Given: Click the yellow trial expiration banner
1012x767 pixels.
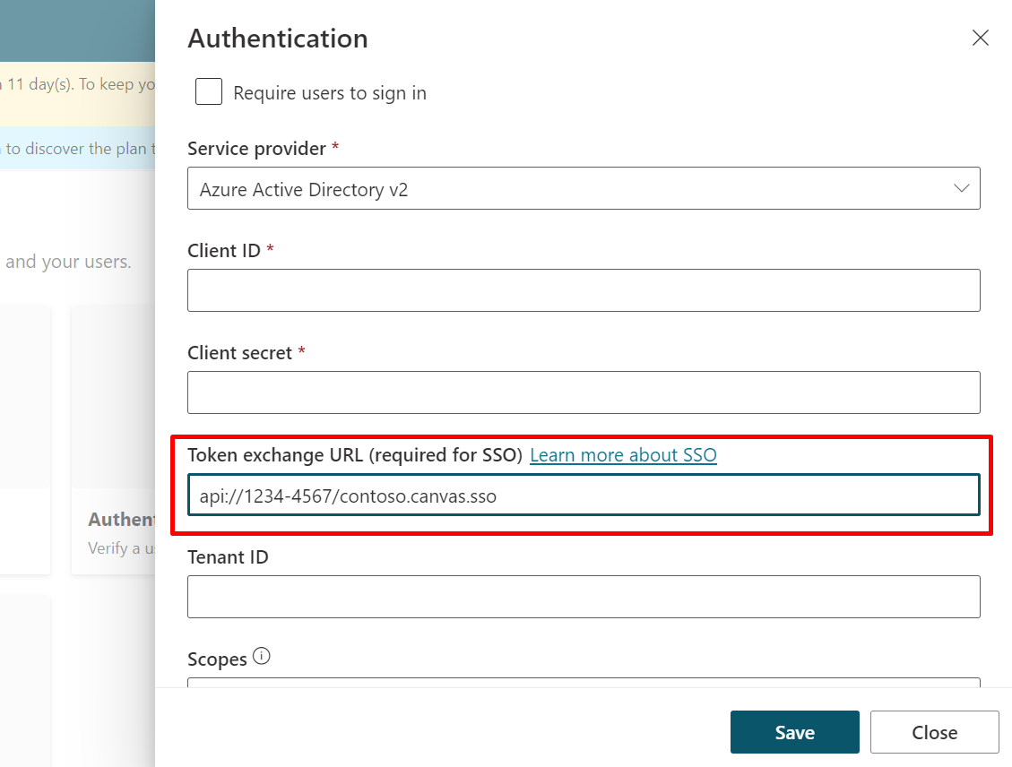Looking at the screenshot, I should (76, 90).
